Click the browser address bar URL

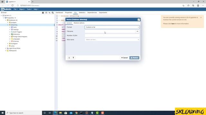point(30,5)
